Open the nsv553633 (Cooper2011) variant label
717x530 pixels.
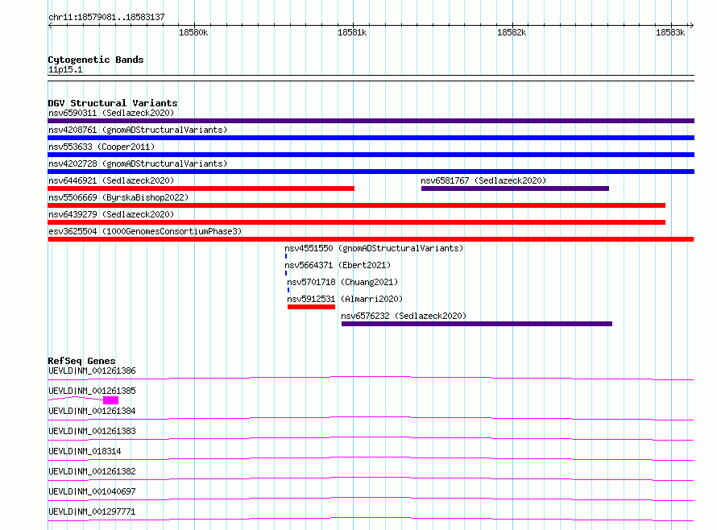102,147
